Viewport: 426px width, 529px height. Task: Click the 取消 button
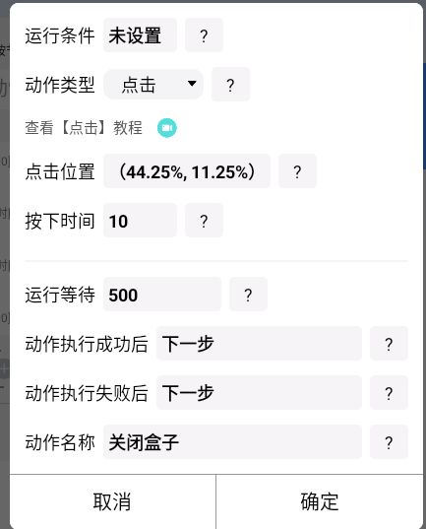pyautogui.click(x=112, y=501)
